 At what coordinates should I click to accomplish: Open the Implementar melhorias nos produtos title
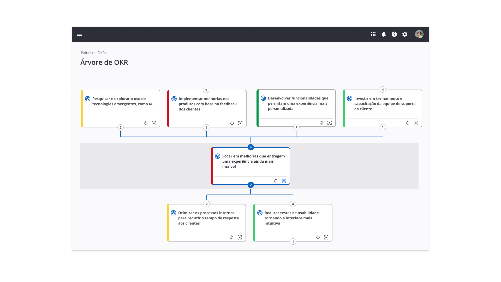(208, 104)
